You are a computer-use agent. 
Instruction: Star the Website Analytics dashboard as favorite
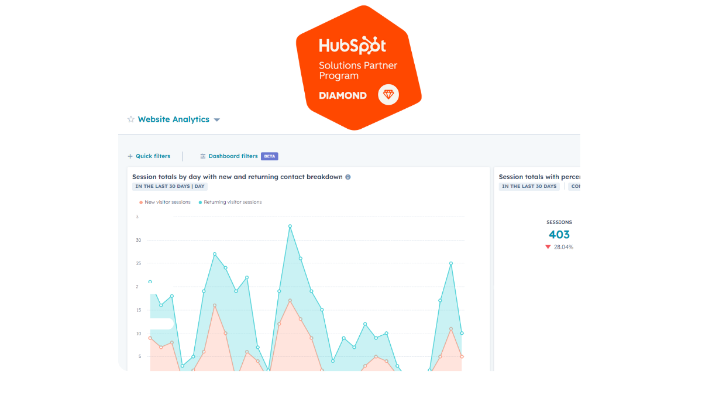click(130, 119)
